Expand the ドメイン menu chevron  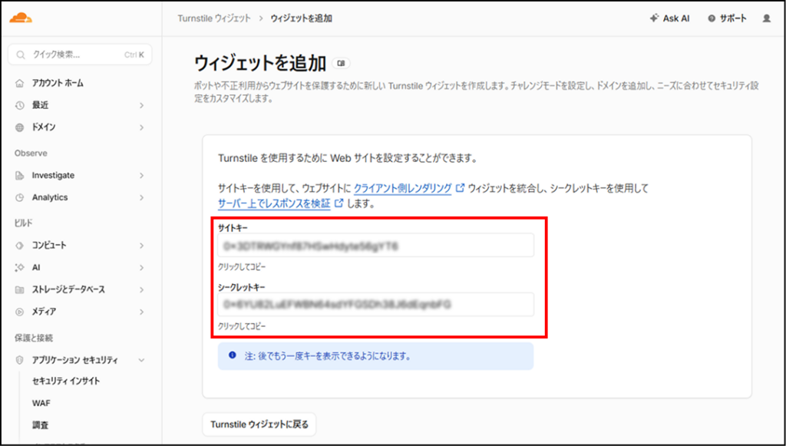point(141,127)
